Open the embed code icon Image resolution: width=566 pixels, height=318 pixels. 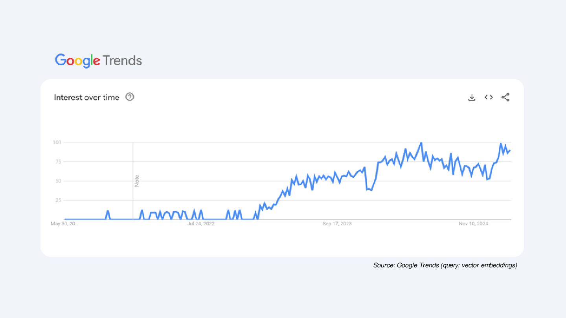pyautogui.click(x=489, y=97)
